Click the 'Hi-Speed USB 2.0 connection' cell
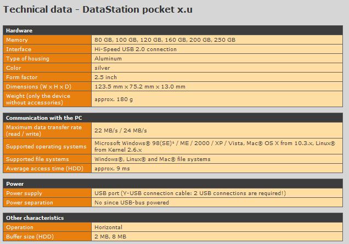The image size is (349, 244). (217, 49)
